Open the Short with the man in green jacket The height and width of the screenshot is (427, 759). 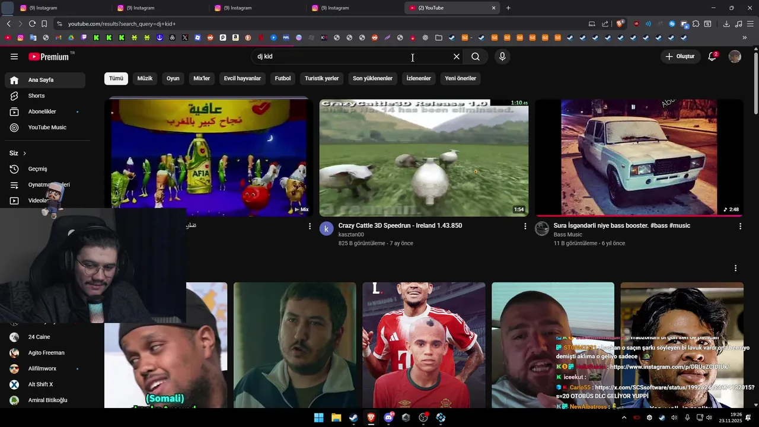click(x=295, y=345)
